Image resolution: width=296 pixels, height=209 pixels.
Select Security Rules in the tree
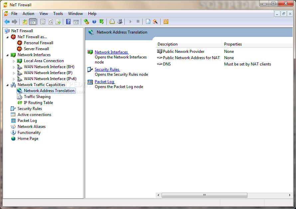(x=30, y=109)
